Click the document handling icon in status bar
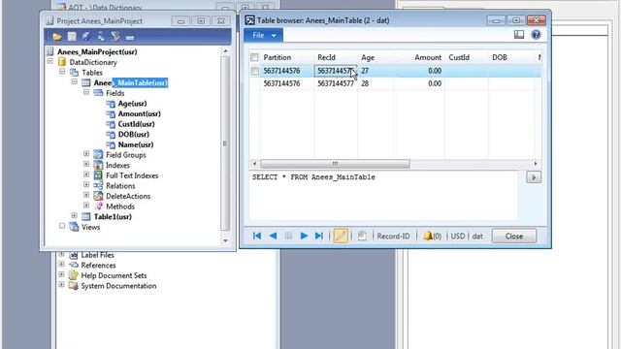Viewport: 621px width, 349px height. click(x=362, y=236)
